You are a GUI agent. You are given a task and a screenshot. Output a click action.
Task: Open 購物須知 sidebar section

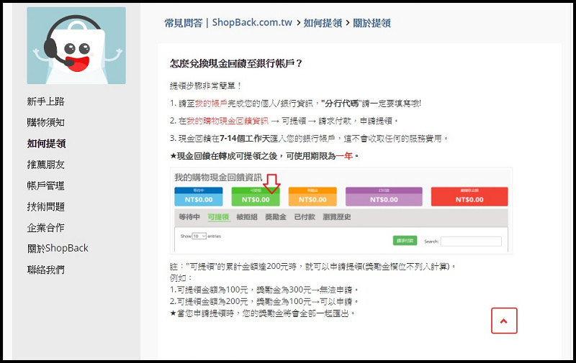pyautogui.click(x=45, y=122)
